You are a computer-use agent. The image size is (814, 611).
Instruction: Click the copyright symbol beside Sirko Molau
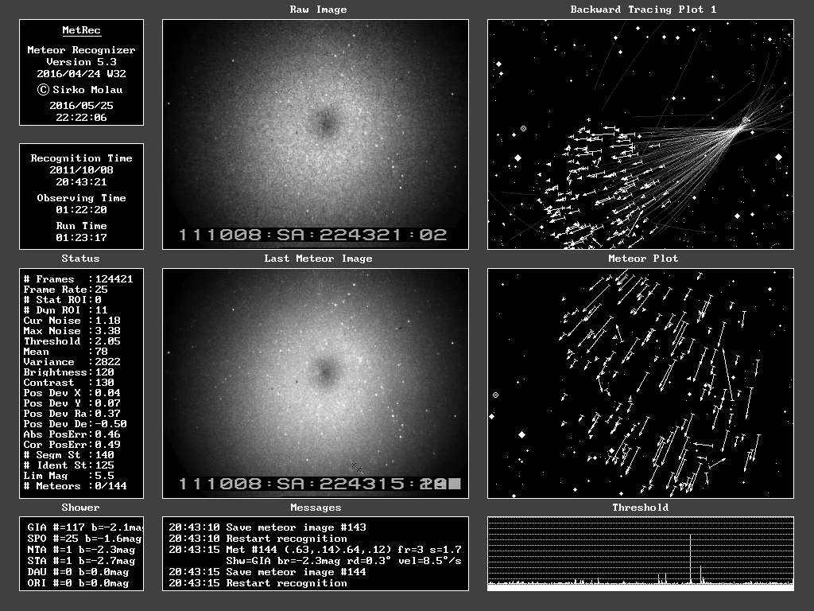[x=44, y=90]
